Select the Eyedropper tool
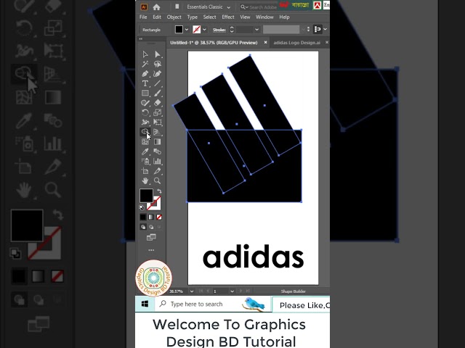The width and height of the screenshot is (465, 348). point(145,152)
